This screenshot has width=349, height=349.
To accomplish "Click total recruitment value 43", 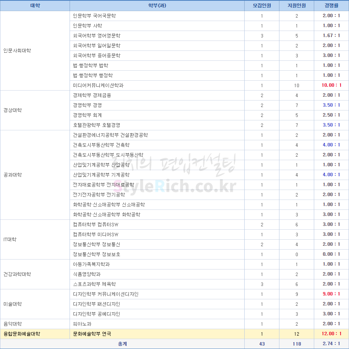I will coord(262,344).
